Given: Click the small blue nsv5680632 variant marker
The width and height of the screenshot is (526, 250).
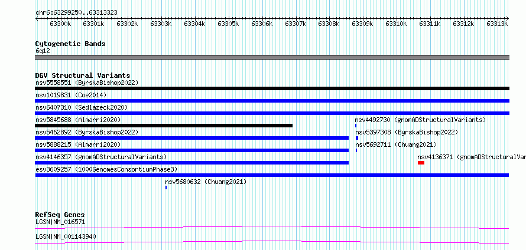Looking at the screenshot, I should pos(166,187).
